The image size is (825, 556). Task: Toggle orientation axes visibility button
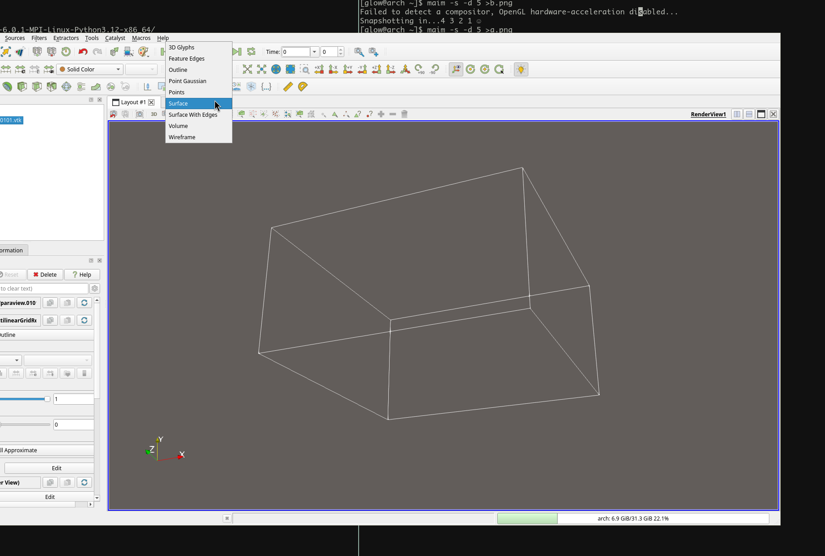[456, 69]
